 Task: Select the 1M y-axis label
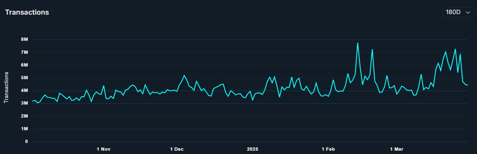[24, 129]
